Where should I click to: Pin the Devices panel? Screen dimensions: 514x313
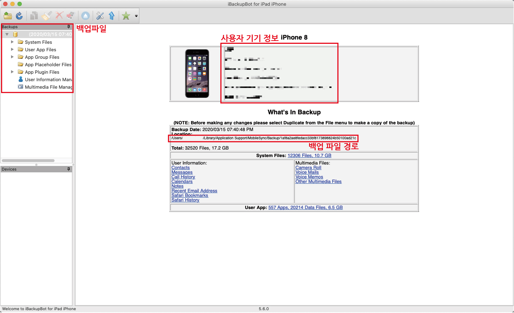tap(69, 169)
